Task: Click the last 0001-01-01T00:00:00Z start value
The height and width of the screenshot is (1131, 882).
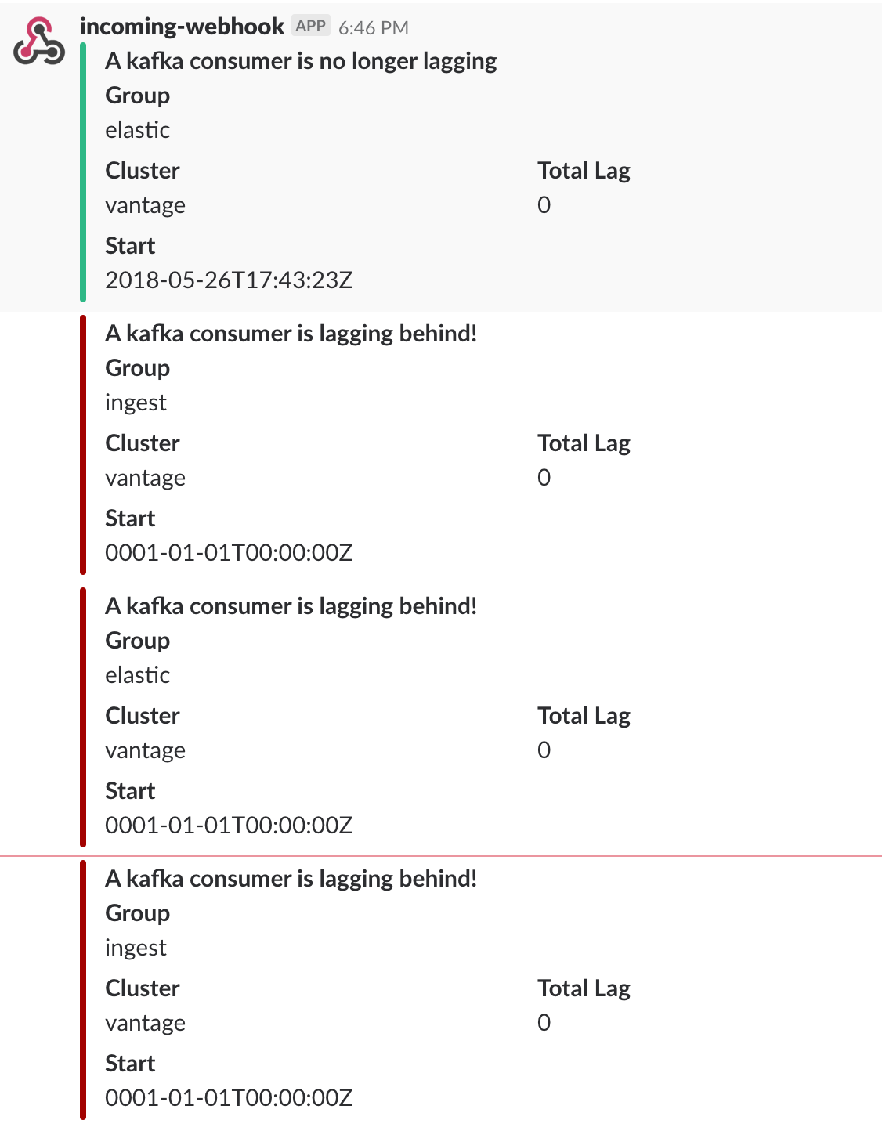Action: [229, 1097]
